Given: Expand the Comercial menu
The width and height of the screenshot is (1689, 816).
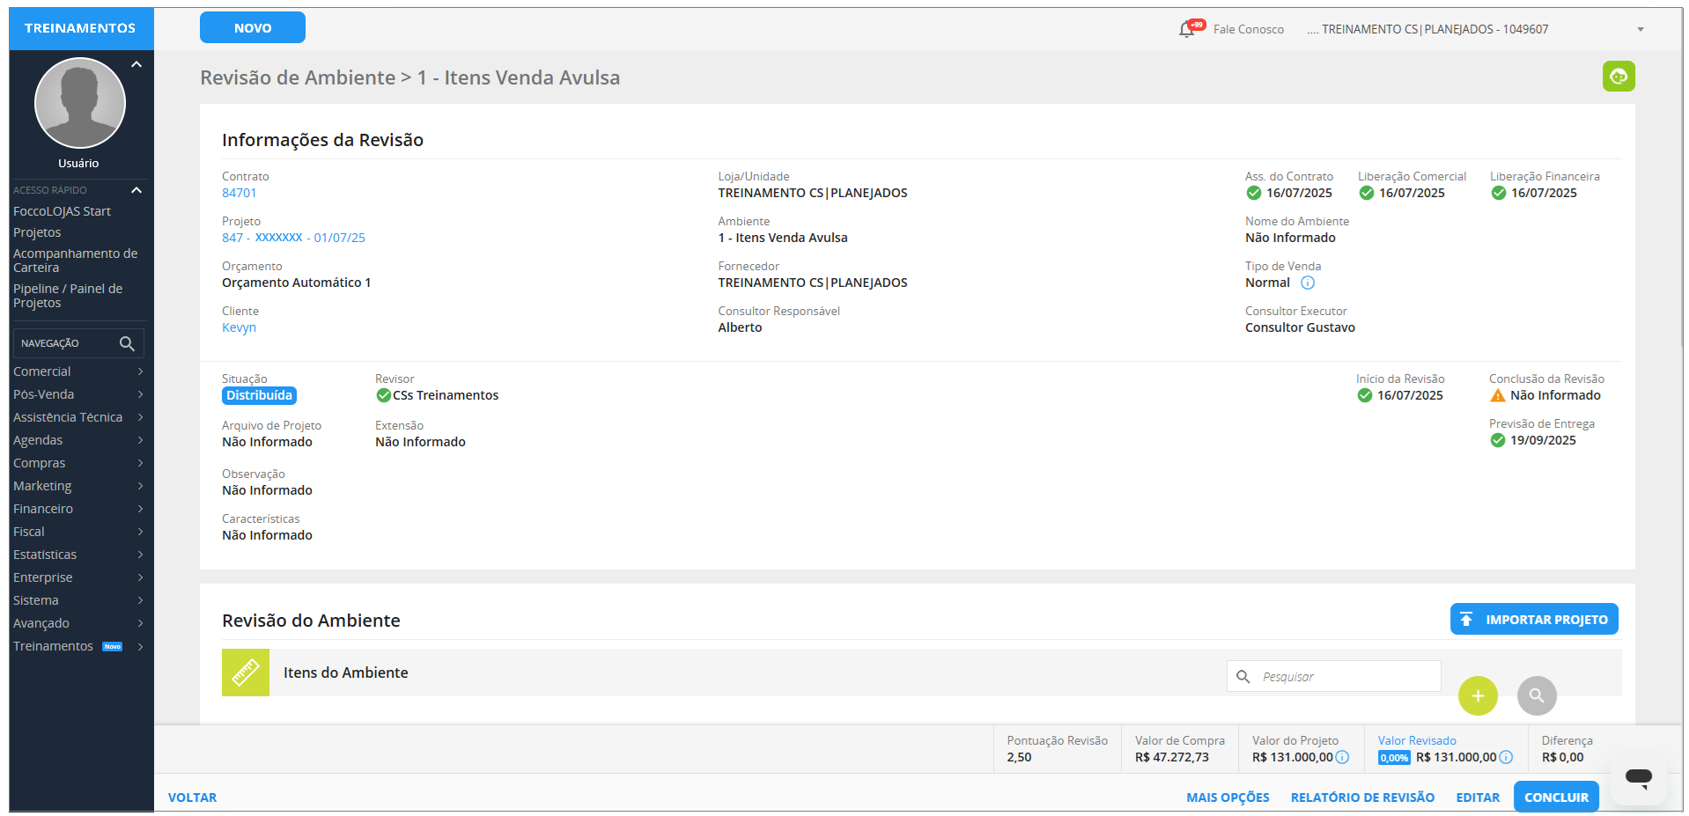Looking at the screenshot, I should [77, 371].
